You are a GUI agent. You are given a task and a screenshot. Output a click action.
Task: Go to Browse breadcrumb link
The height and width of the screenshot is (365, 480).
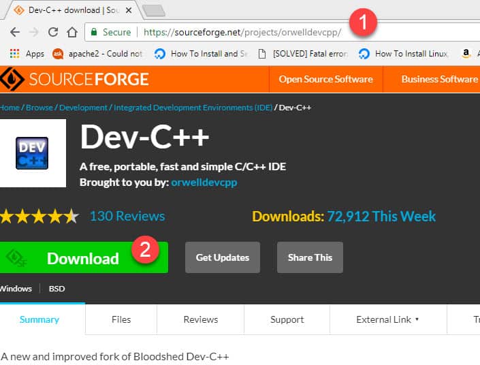click(x=39, y=108)
